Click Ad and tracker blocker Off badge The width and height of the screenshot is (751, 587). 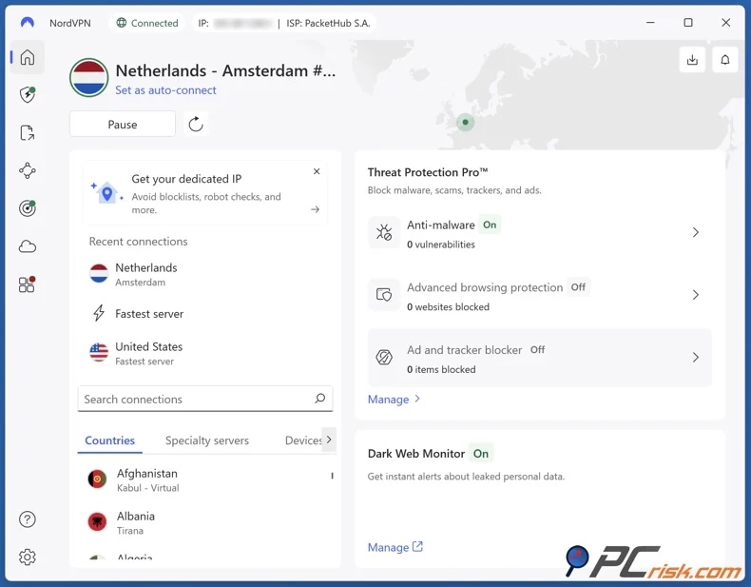pos(537,350)
